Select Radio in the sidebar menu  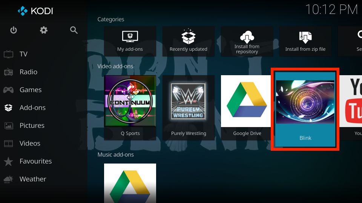[x=28, y=72]
